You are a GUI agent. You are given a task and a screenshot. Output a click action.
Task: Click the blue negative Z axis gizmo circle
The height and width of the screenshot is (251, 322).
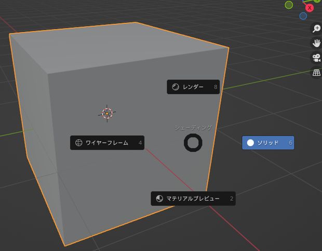(x=303, y=16)
